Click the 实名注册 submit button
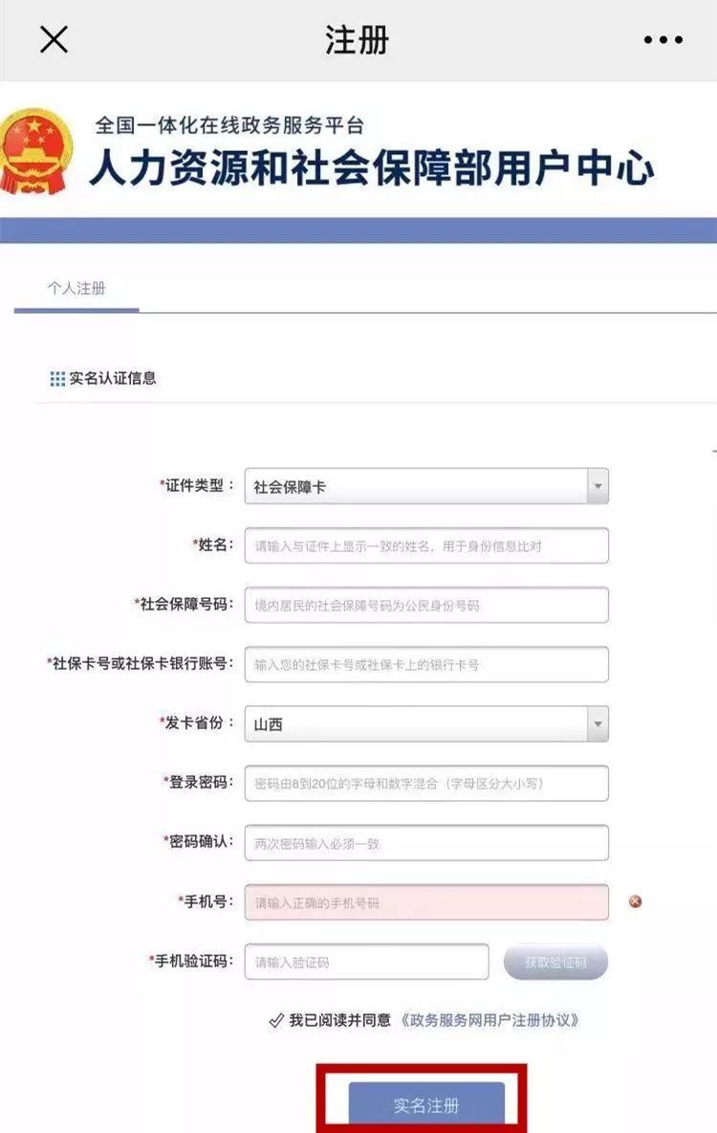This screenshot has height=1133, width=717. (x=426, y=1105)
